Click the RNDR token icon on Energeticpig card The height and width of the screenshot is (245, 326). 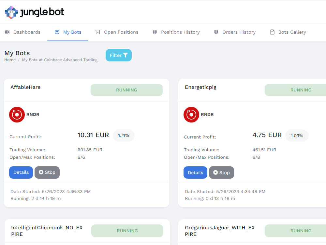point(191,115)
